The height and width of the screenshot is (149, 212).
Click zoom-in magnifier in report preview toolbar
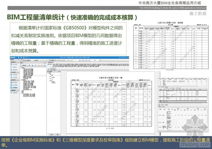(86, 60)
